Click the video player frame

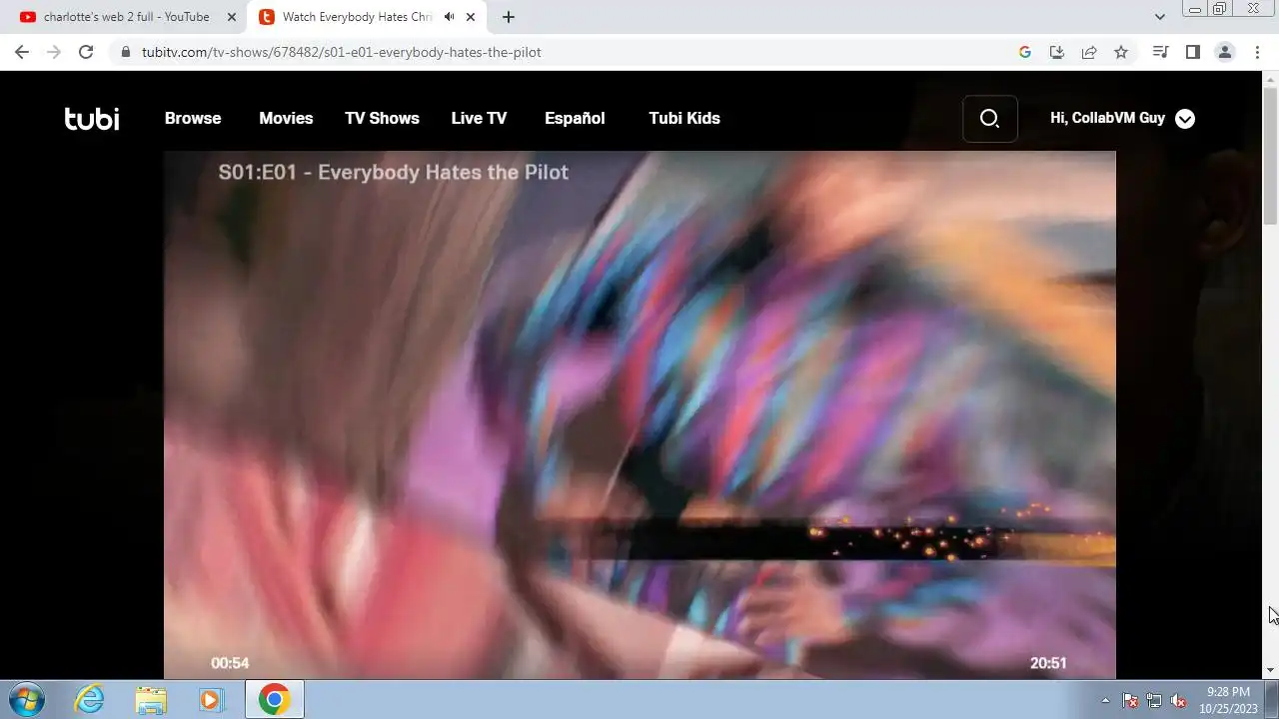pos(639,414)
